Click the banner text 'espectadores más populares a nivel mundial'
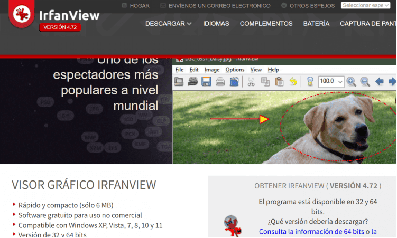397x238 pixels. 106,90
